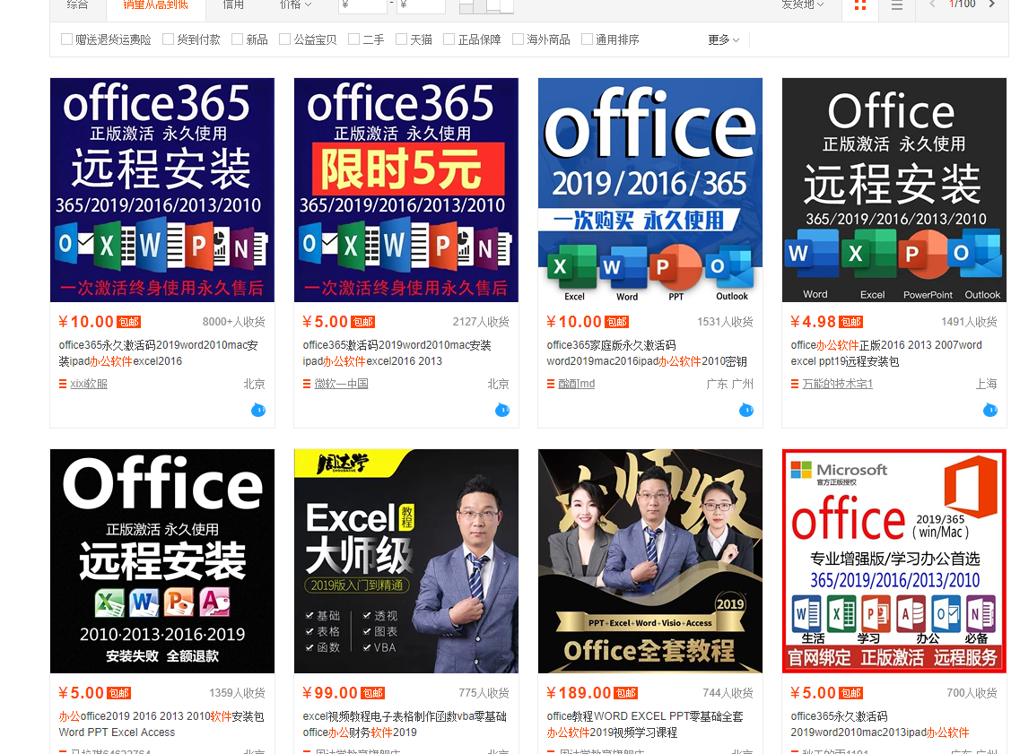
Task: Toggle the 天猫 checkbox
Action: pos(402,39)
